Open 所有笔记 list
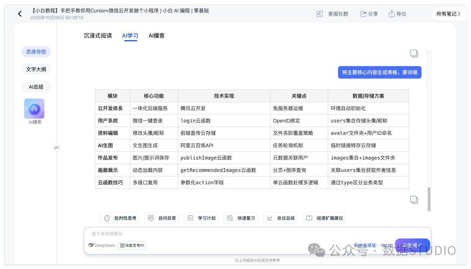Screen dimensions: 471x269 [448, 14]
